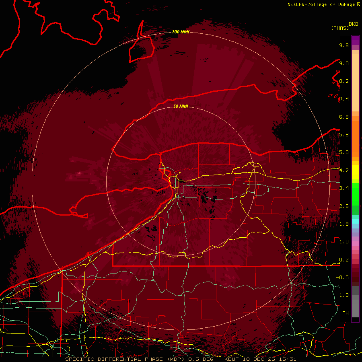362x362 pixels.
Task: Click the 3.4 scale value
Action: tap(344, 188)
